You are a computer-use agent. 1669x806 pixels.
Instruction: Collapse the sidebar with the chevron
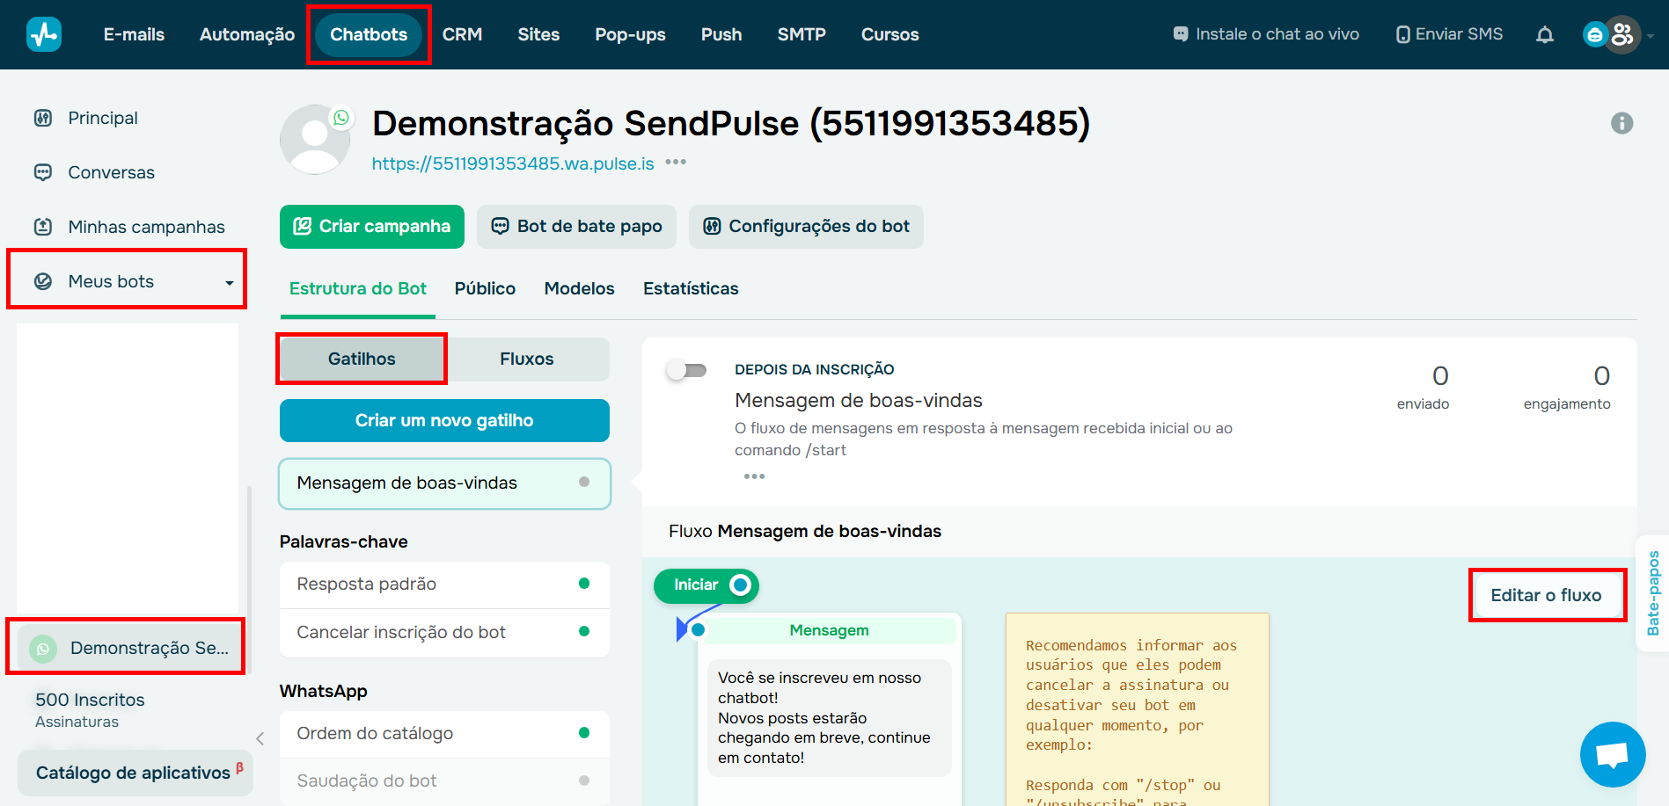point(260,739)
